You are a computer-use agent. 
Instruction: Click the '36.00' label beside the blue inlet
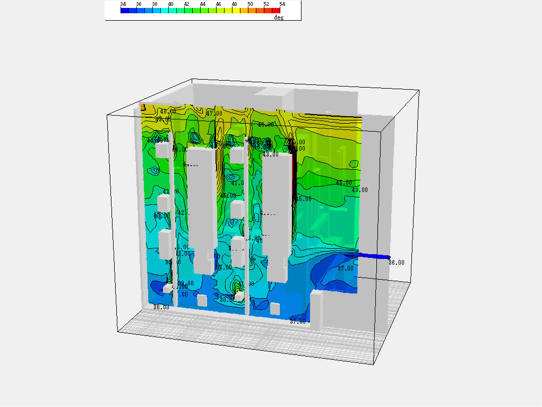(x=396, y=262)
